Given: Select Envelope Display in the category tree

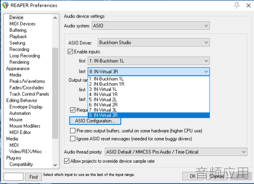Looking at the screenshot, I should pos(26,107).
